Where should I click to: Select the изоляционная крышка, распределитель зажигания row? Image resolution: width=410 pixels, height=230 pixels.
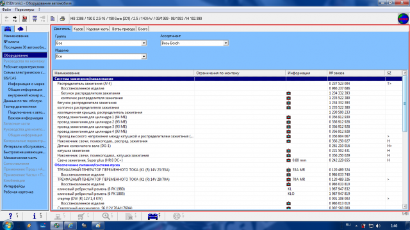pyautogui.click(x=227, y=112)
